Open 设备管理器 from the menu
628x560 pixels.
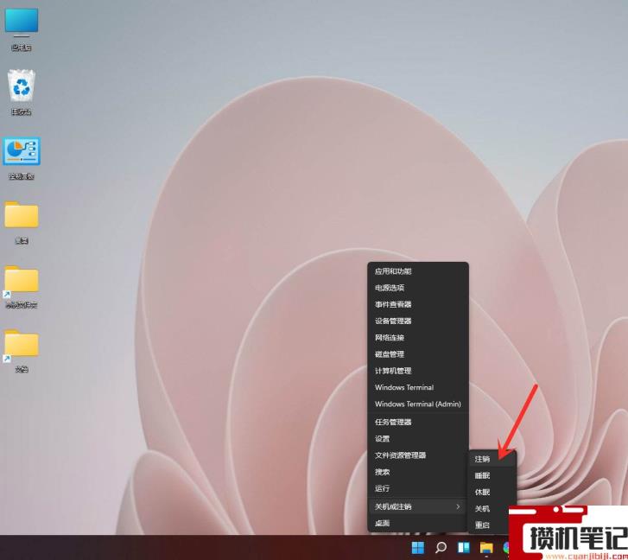(x=418, y=321)
